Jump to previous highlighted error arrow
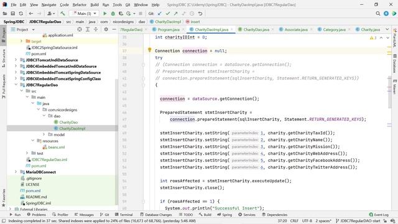 coord(381,38)
